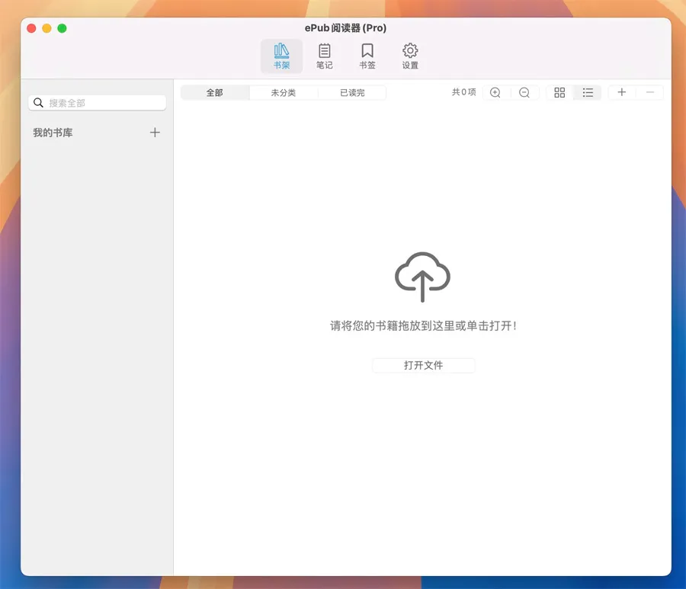Open 设置 settings gear
Screen dimensions: 686x589
[410, 56]
